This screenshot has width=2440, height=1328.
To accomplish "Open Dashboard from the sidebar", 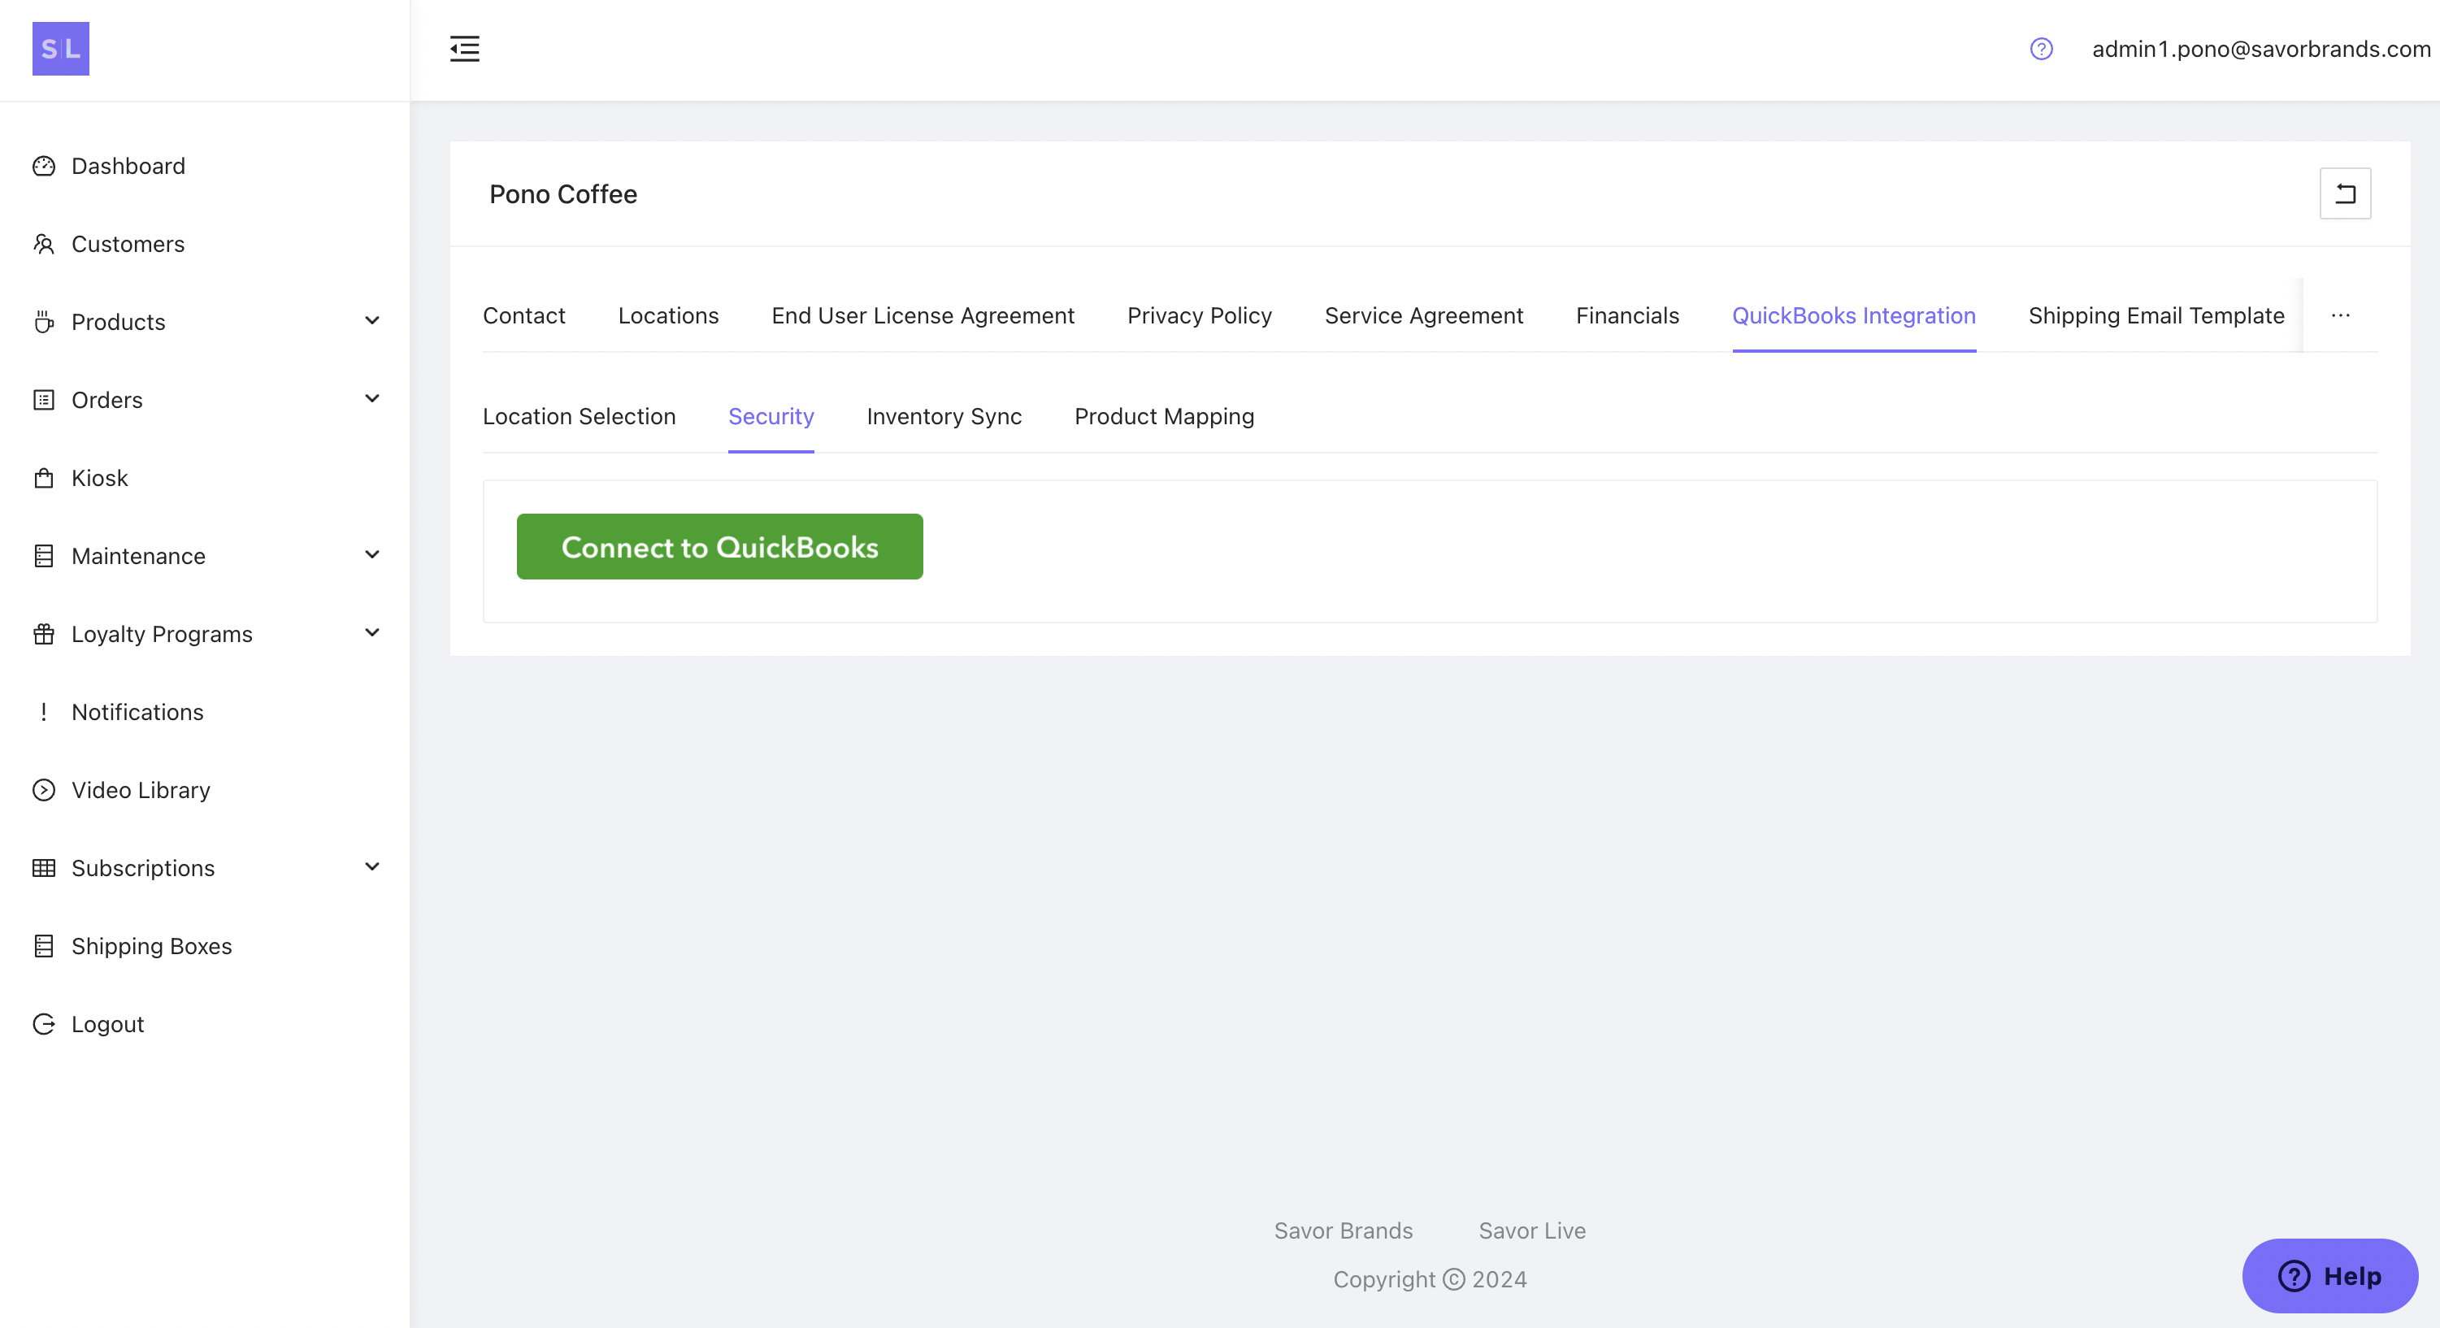I will 128,166.
